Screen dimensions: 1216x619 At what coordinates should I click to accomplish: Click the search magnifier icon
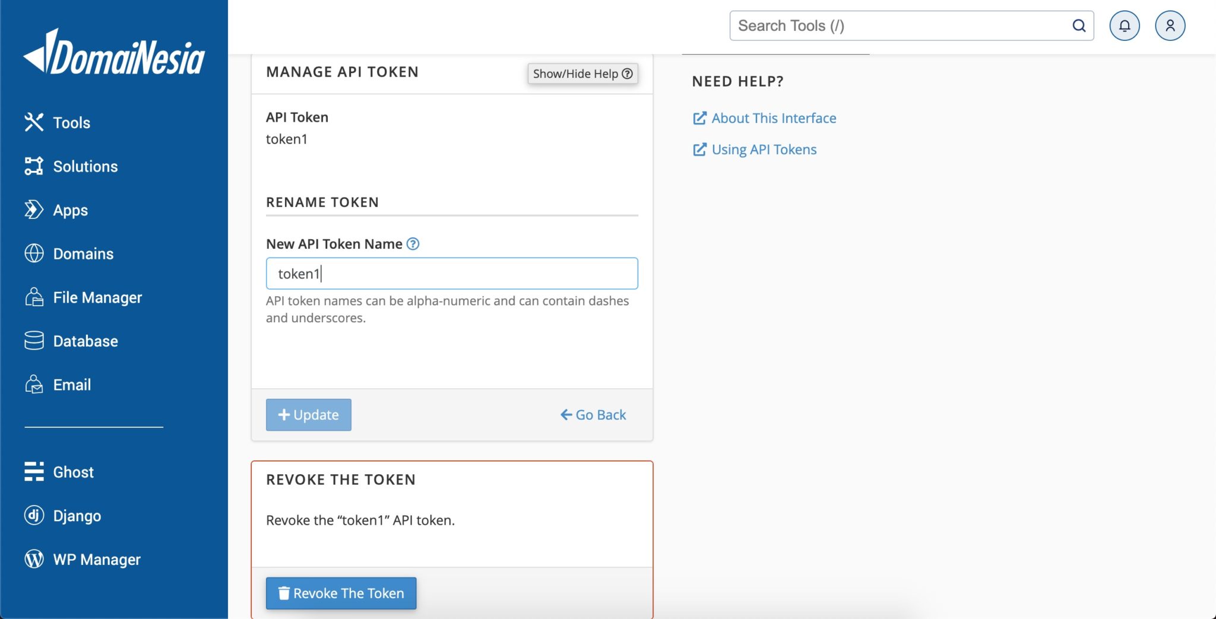coord(1079,26)
